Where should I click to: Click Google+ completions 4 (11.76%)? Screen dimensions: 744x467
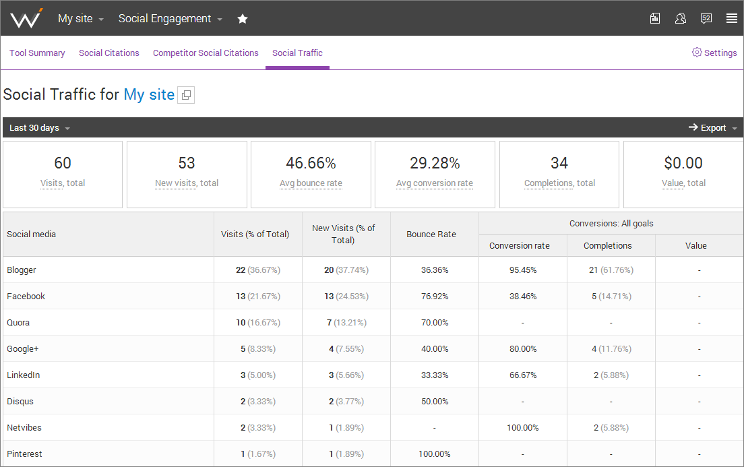pos(611,349)
